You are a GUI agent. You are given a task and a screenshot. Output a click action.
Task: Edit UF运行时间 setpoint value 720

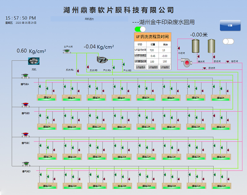click(x=152, y=50)
